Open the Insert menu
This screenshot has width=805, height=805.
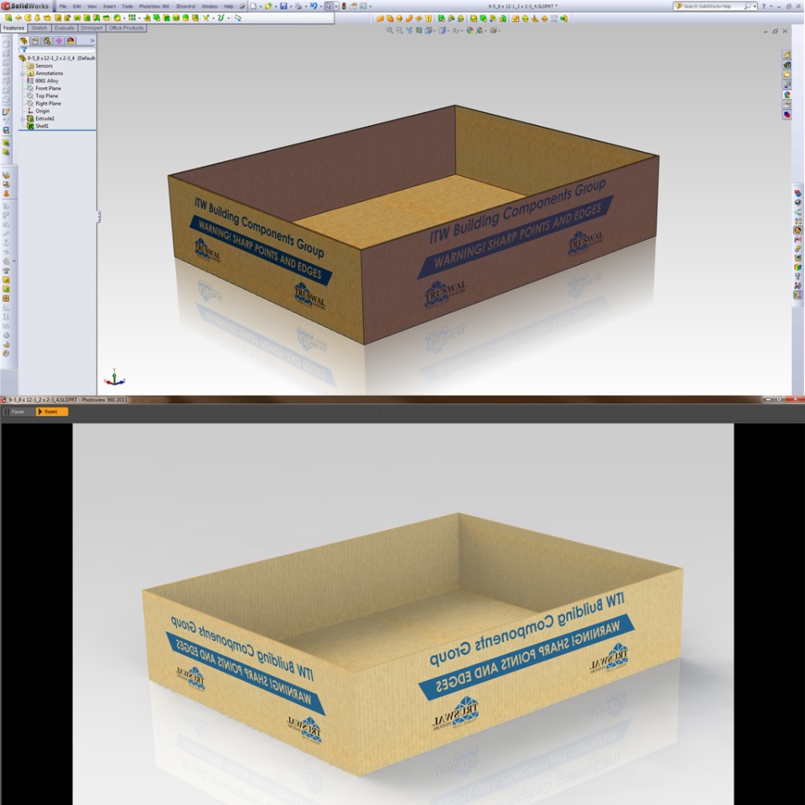(109, 6)
